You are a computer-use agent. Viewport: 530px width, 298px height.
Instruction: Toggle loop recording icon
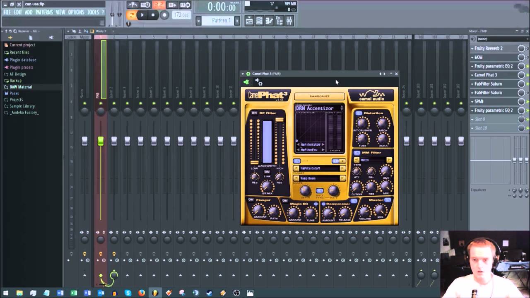[185, 5]
